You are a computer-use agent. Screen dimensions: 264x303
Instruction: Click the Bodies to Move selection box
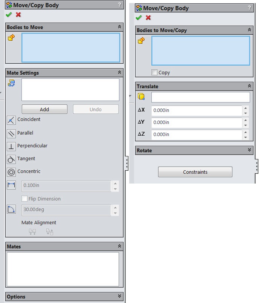[71, 48]
